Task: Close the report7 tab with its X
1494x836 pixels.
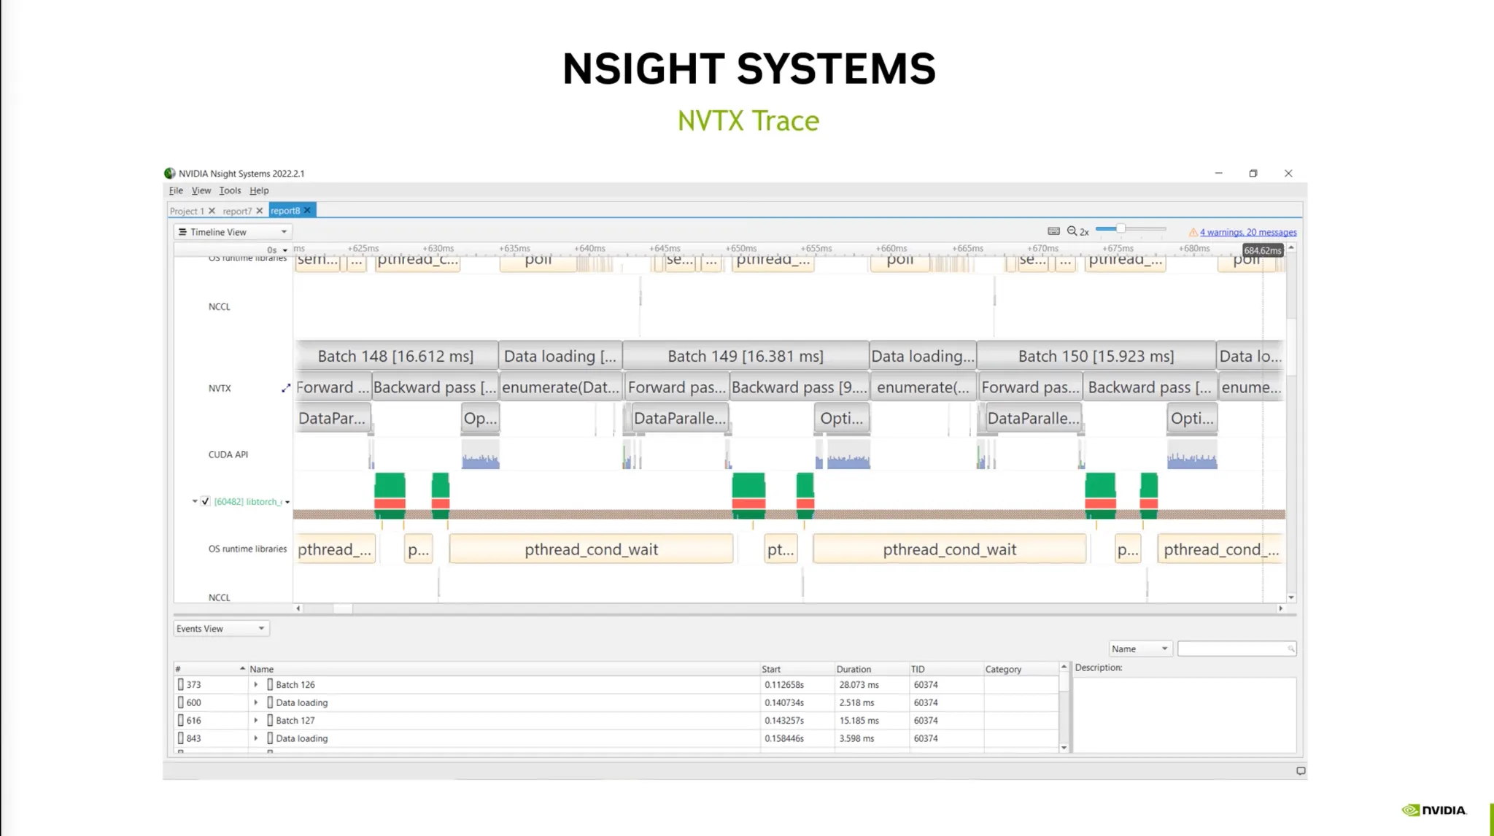Action: pos(260,211)
